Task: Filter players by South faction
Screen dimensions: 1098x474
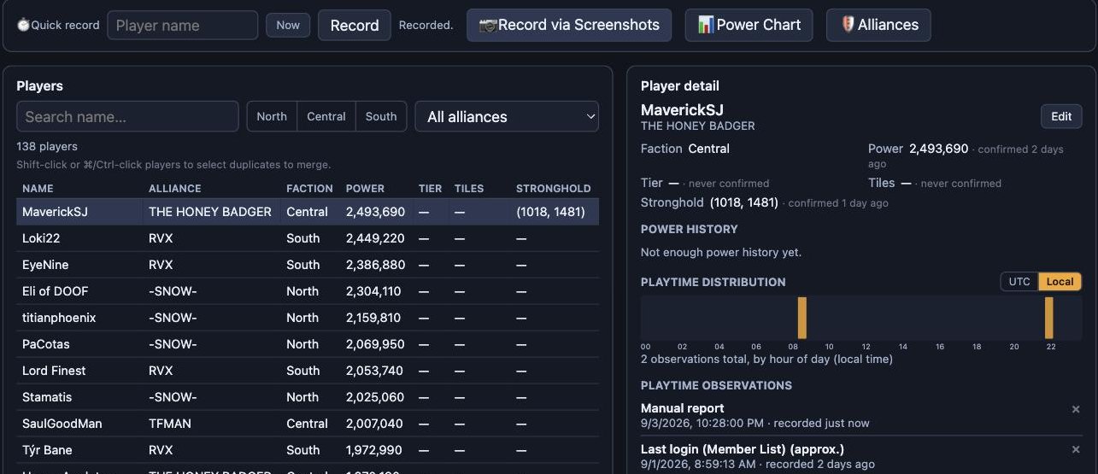Action: [381, 116]
